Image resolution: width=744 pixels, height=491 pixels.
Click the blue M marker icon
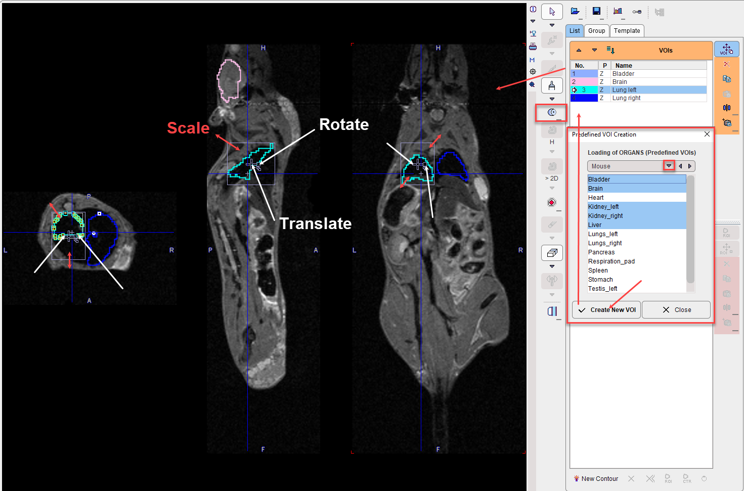click(532, 60)
